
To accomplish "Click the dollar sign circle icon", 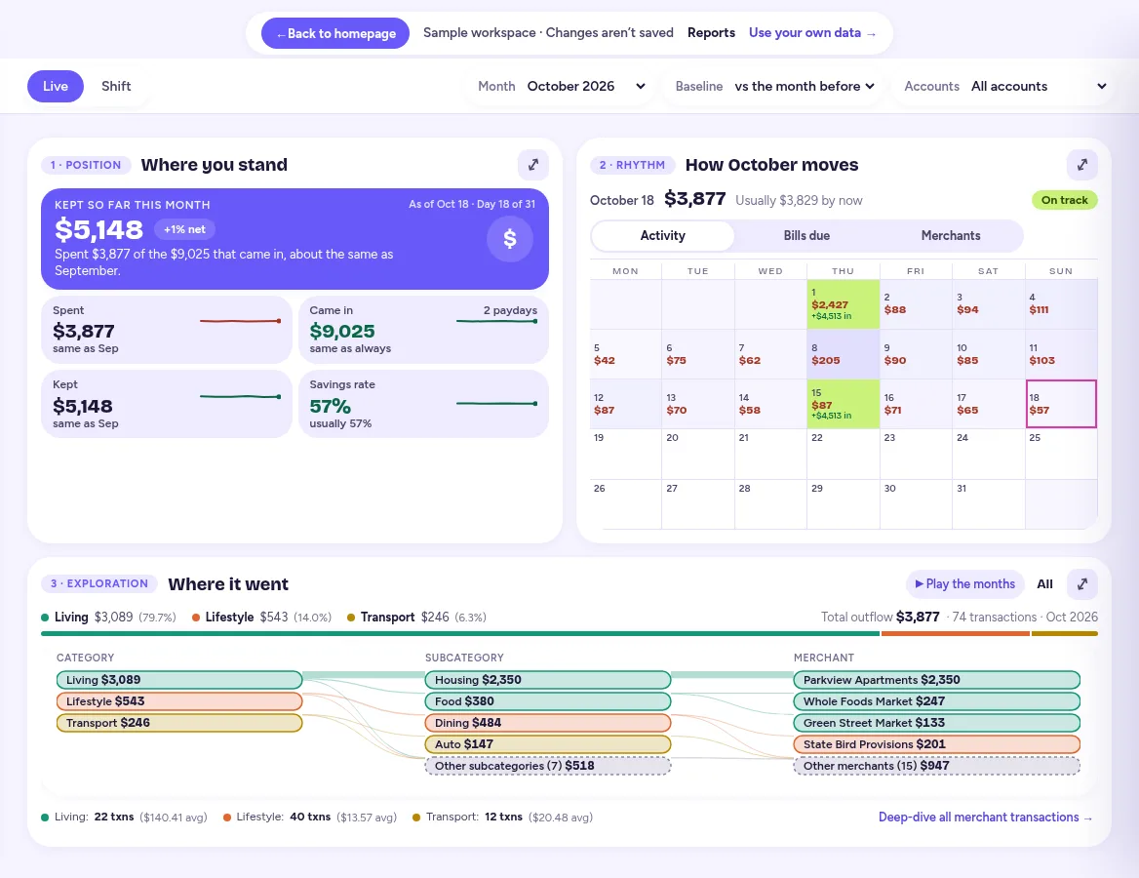I will tap(510, 238).
